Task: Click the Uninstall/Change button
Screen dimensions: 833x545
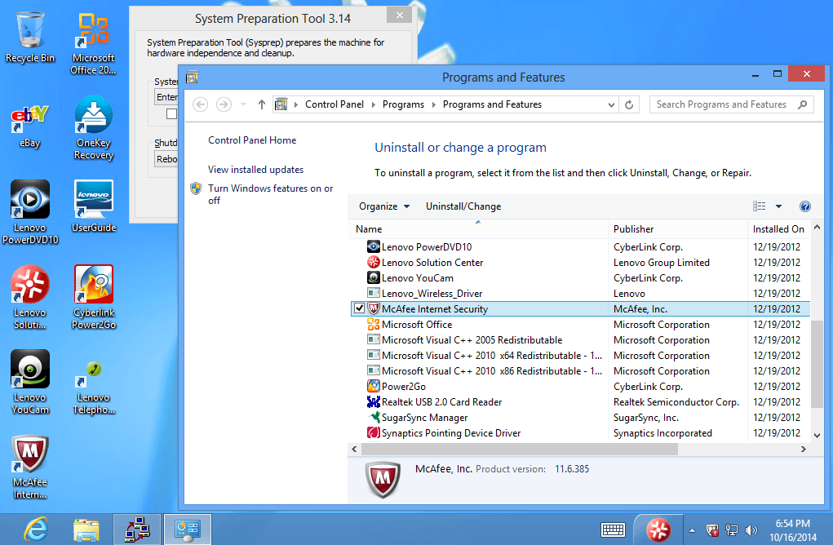Action: pos(463,206)
